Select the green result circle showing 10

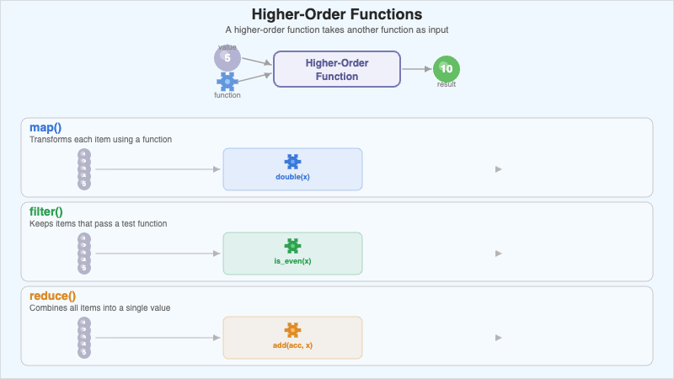[447, 68]
